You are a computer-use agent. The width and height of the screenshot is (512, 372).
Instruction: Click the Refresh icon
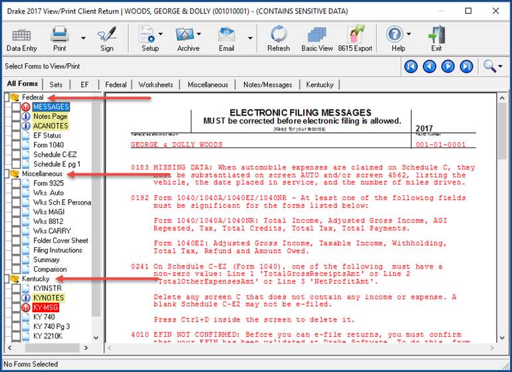(x=278, y=39)
